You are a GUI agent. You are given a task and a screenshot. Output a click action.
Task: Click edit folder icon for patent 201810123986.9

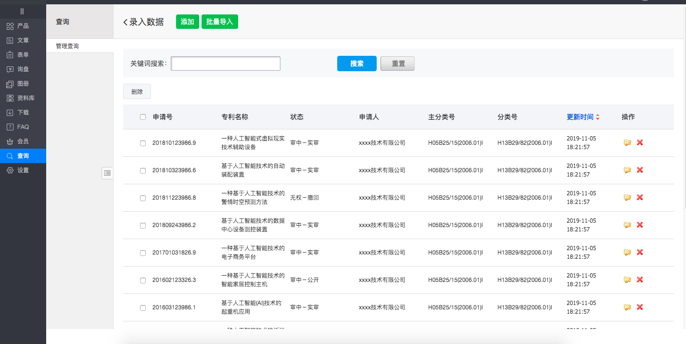coord(627,142)
